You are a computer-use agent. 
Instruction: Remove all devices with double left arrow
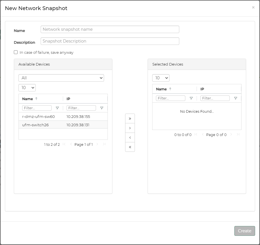(130, 147)
